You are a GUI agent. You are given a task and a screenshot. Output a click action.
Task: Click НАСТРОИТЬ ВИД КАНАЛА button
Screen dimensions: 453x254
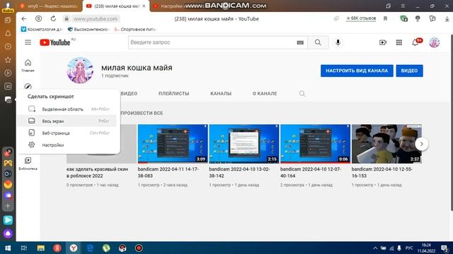(x=357, y=71)
